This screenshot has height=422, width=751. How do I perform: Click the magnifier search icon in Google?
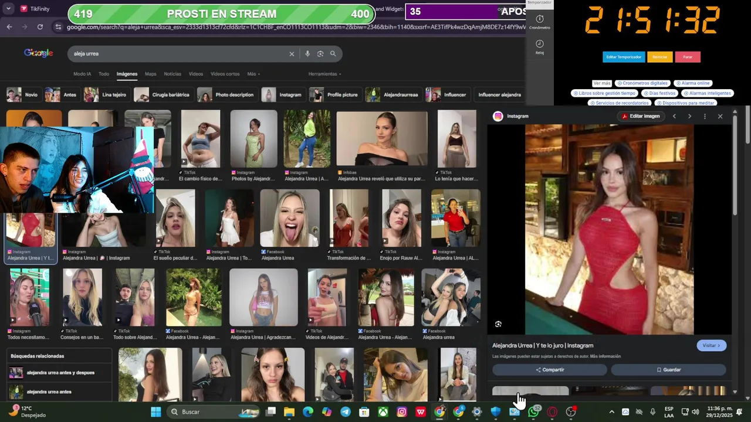tap(333, 53)
